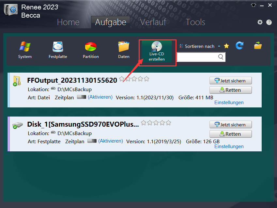Viewport: 277px width, 208px height.
Task: Refresh the backup task list
Action: click(x=239, y=46)
